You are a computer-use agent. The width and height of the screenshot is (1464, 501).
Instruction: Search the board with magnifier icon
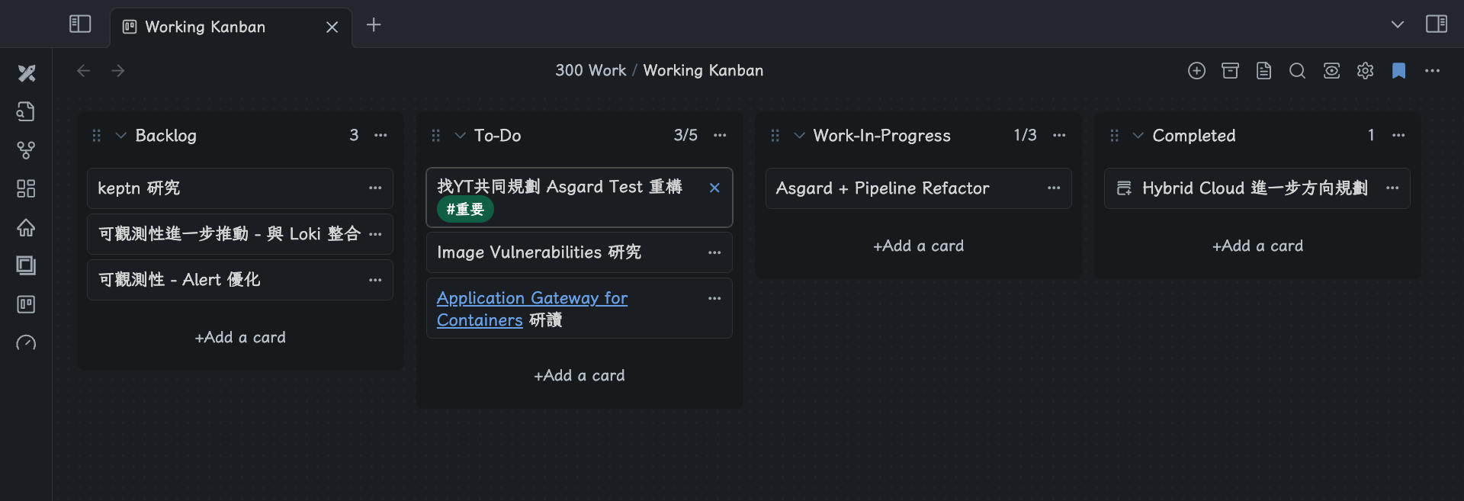pos(1297,71)
